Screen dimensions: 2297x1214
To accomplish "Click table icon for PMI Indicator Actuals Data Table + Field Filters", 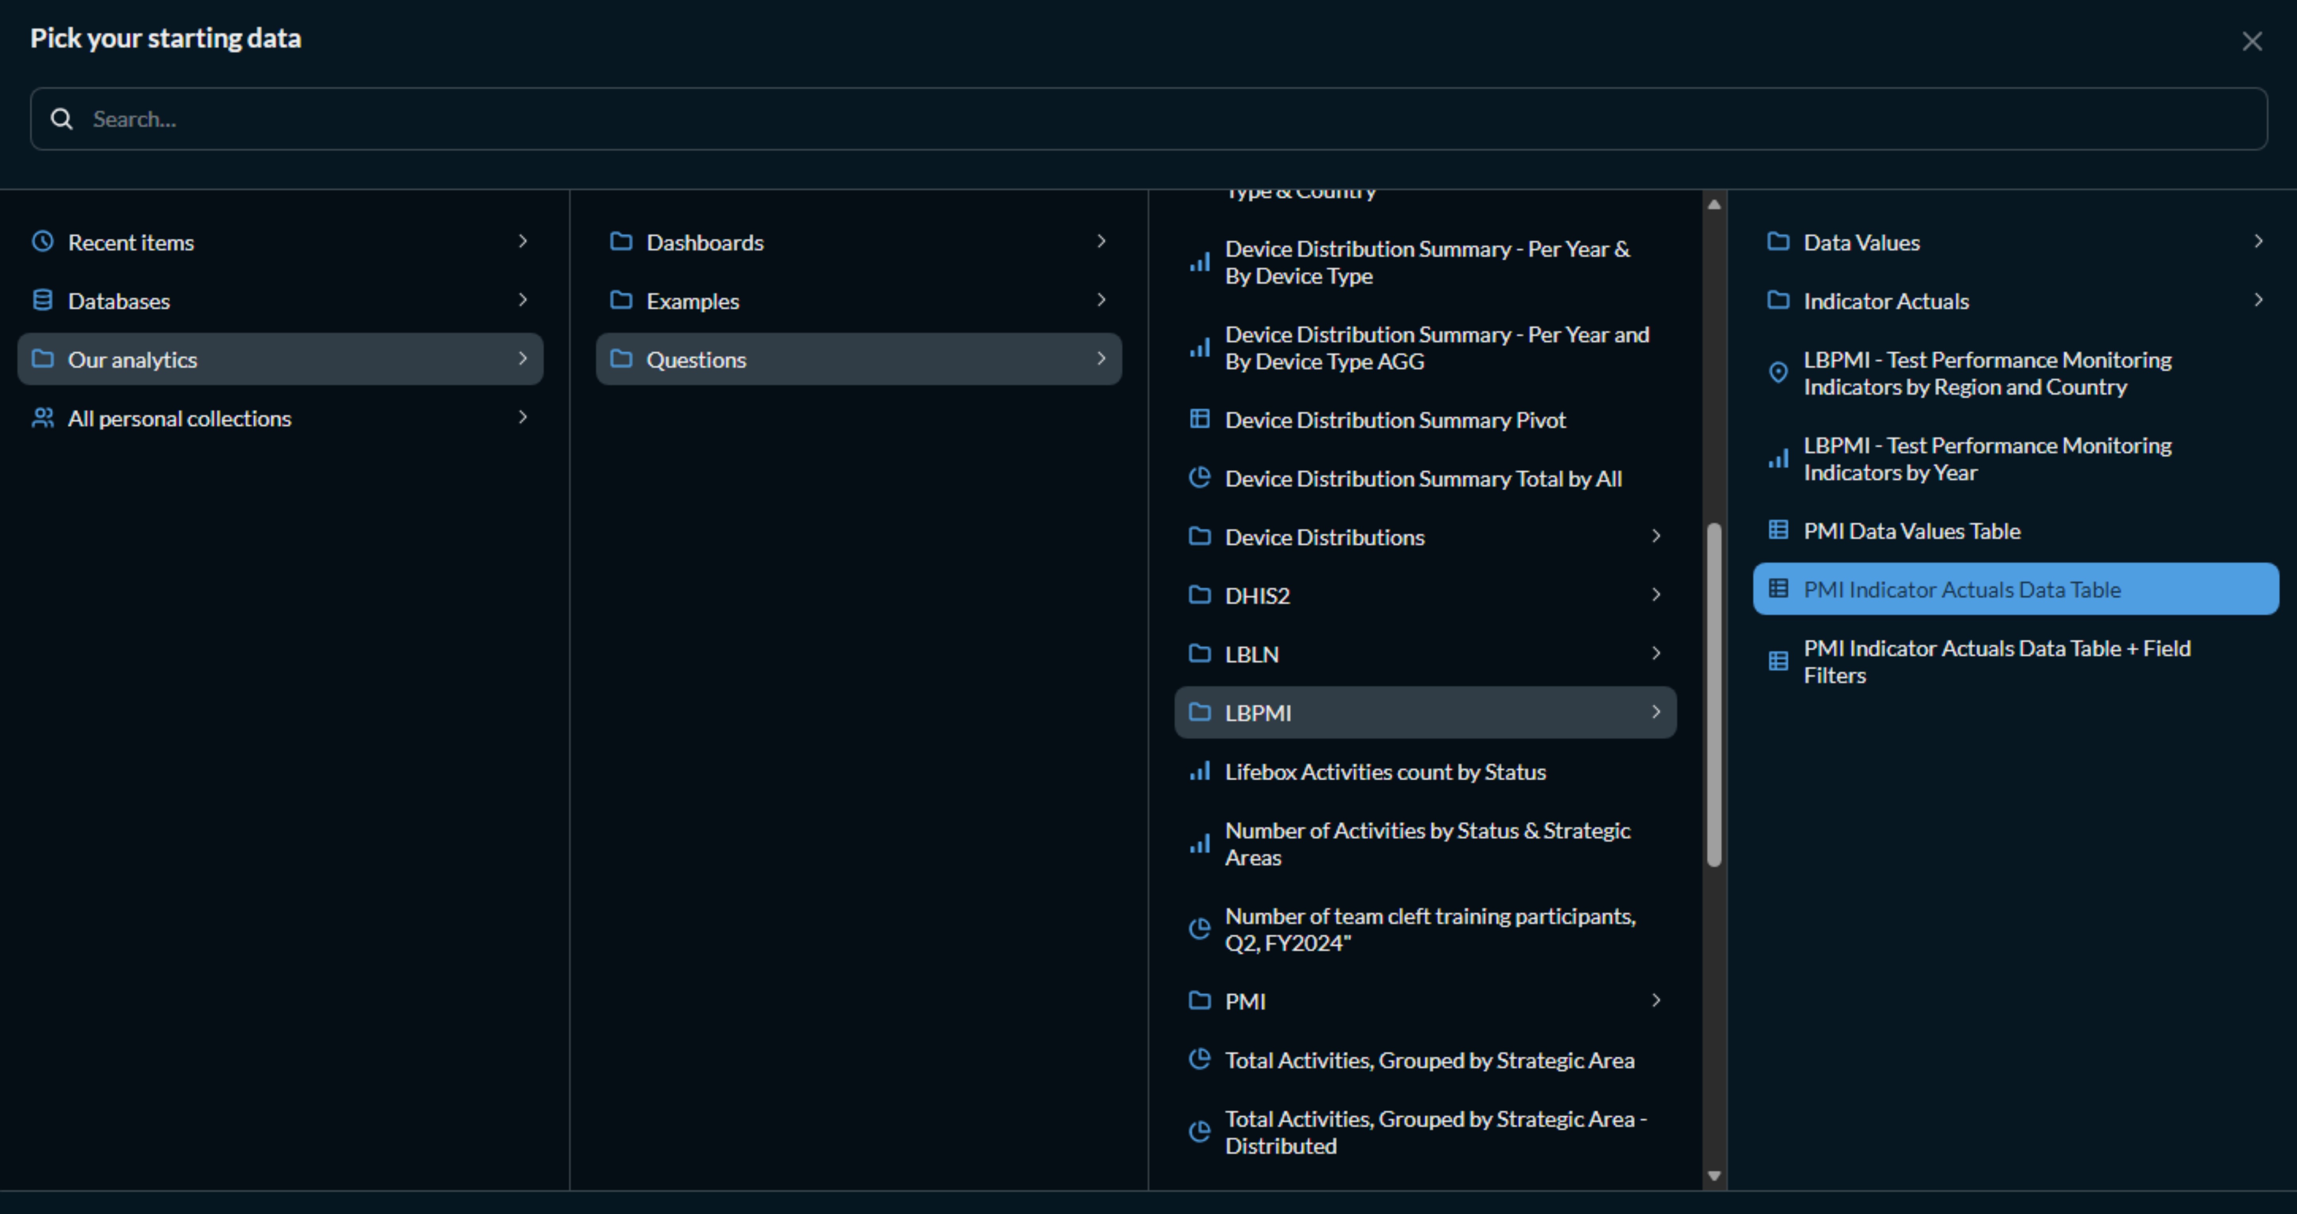I will tap(1779, 661).
